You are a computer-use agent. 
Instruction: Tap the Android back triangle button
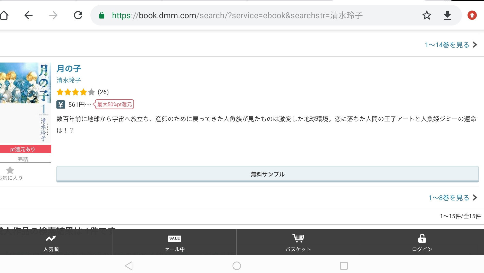[x=129, y=266]
